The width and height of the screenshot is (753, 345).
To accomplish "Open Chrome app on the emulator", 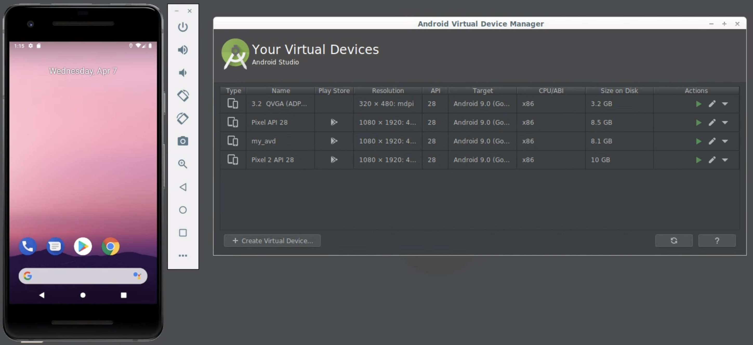I will point(110,247).
